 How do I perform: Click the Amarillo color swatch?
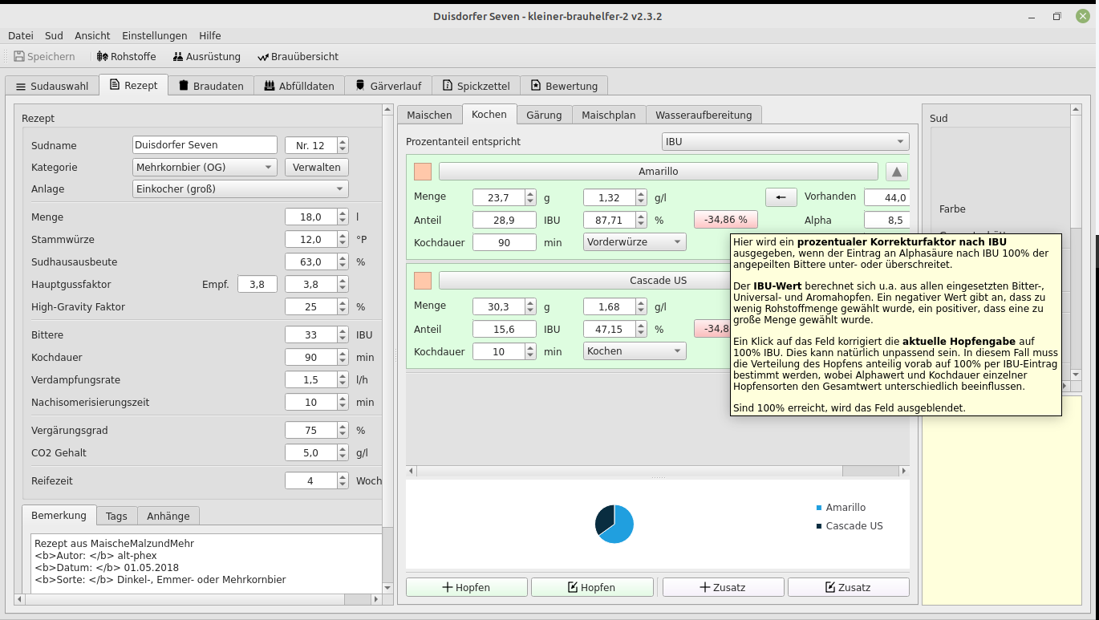click(x=423, y=172)
